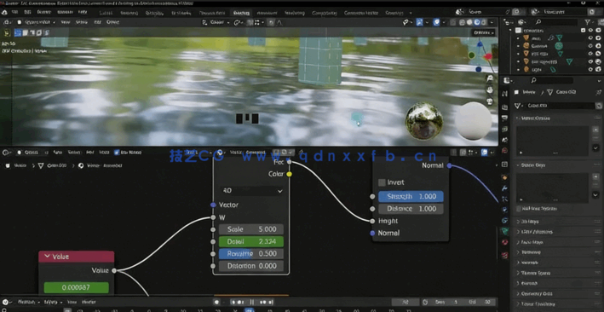Image resolution: width=604 pixels, height=312 pixels.
Task: Toggle the Add Rest Position checkbox
Action: click(519, 209)
